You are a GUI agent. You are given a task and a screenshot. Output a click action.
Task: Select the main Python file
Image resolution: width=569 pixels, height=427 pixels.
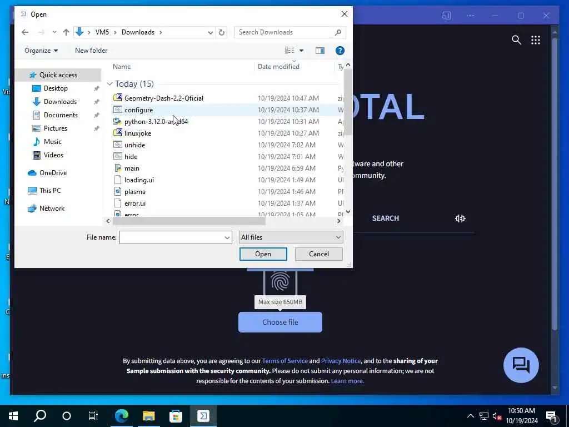coord(132,168)
